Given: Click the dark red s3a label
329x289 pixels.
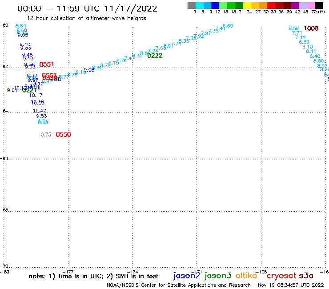Looking at the screenshot, I should coord(306,276).
